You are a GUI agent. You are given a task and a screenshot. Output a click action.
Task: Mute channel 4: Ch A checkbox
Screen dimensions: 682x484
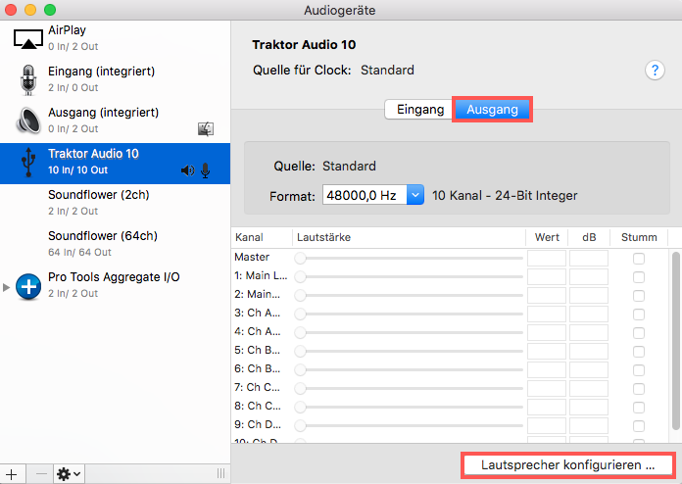coord(639,333)
